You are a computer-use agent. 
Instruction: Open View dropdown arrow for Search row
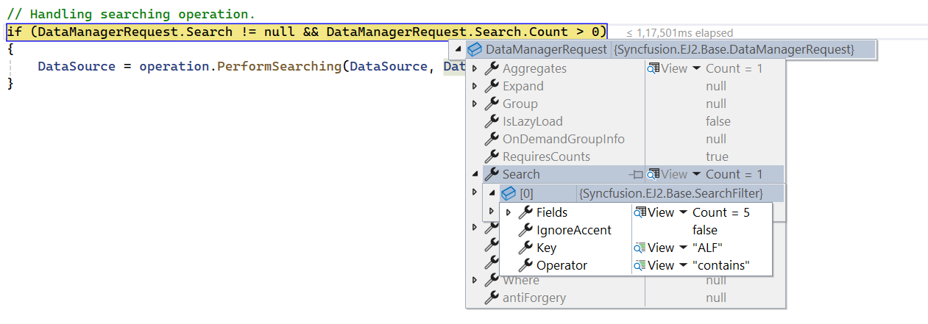(x=695, y=174)
